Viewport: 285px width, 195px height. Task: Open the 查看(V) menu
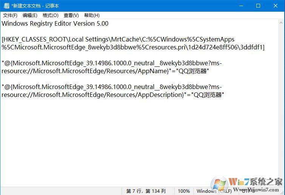click(71, 15)
